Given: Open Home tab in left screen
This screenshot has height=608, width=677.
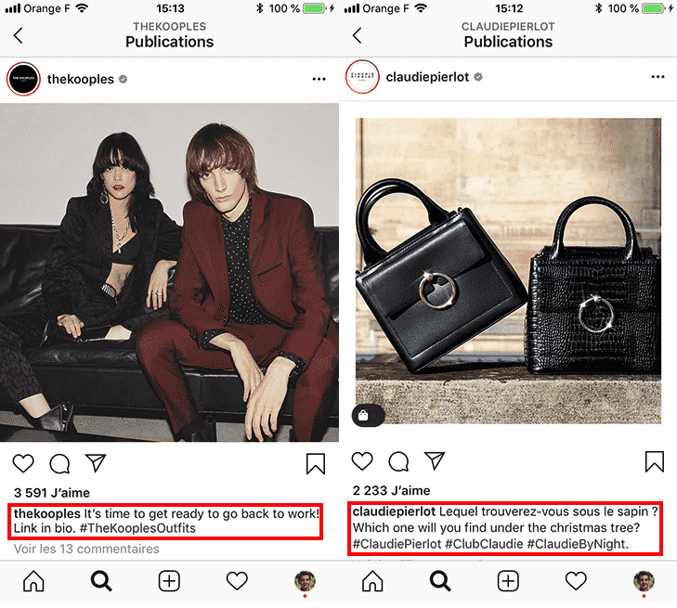Looking at the screenshot, I should (33, 581).
